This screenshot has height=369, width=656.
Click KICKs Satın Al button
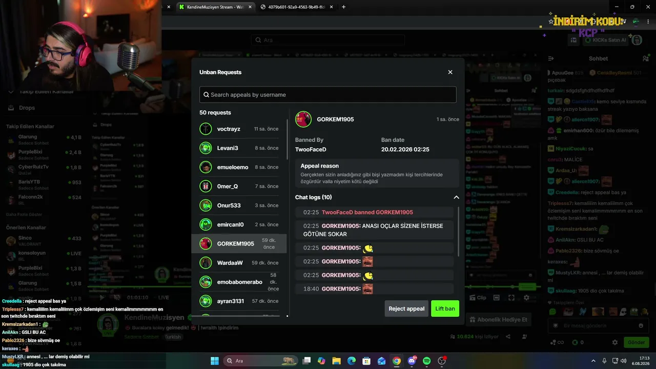(x=605, y=40)
